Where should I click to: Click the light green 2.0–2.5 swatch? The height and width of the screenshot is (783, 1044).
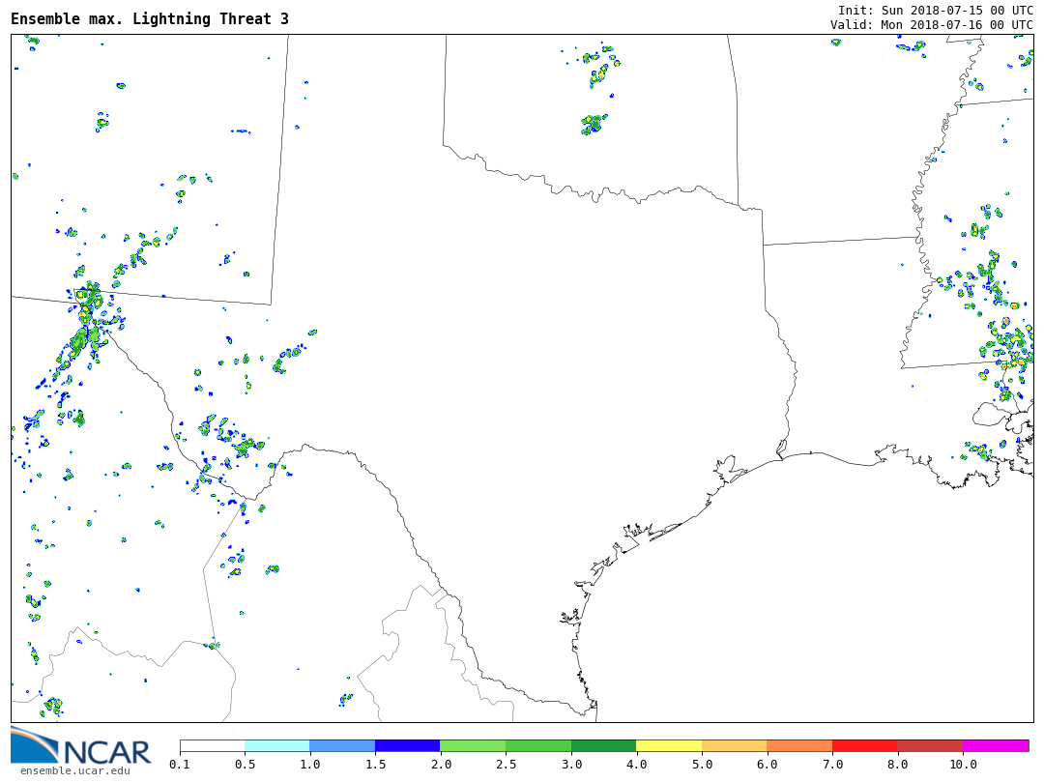[x=473, y=746]
